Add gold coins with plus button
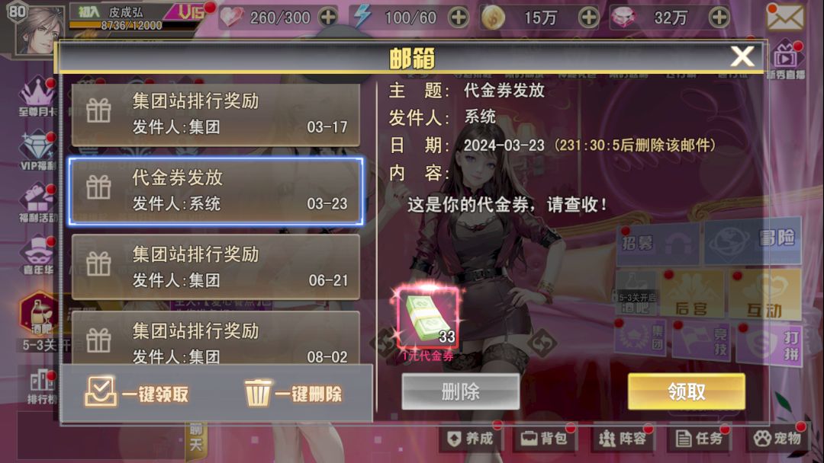 tap(588, 18)
